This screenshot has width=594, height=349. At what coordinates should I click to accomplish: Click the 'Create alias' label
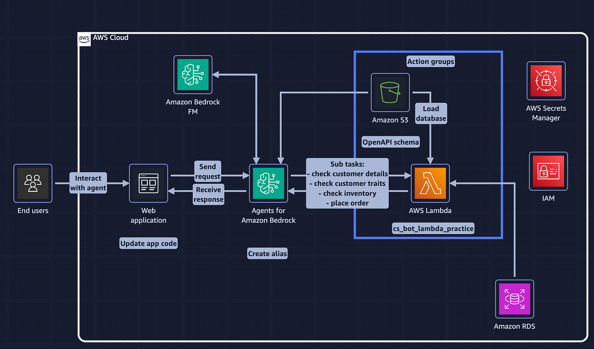coord(268,254)
